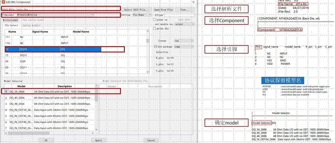The width and height of the screenshot is (335, 143).
Task: Toggle Model Selector for Diff/Series Pin checkbox
Action: [x=101, y=81]
